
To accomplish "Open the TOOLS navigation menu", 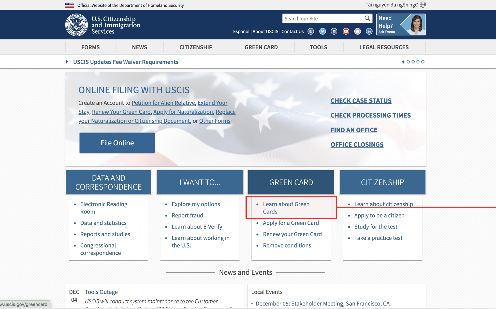I will pos(318,47).
